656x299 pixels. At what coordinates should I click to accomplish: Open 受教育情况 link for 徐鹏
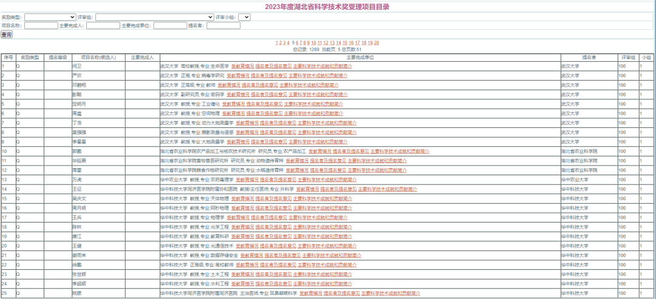(x=247, y=265)
